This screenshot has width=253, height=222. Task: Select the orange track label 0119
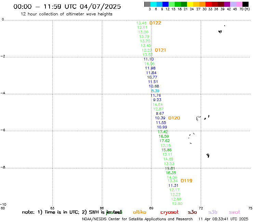[x=186, y=181]
